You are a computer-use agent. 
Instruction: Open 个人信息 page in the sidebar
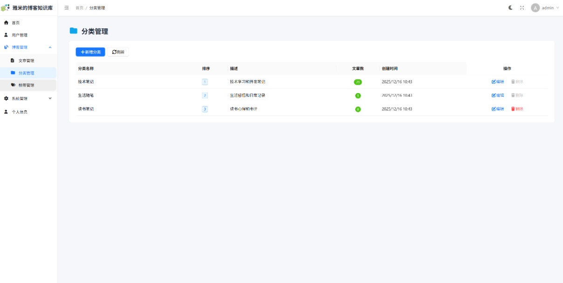tap(20, 112)
